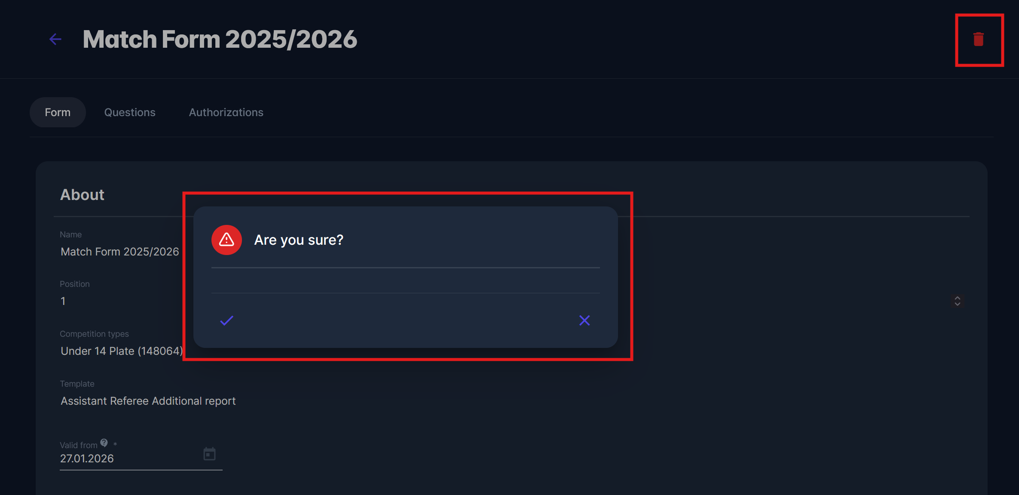Screen dimensions: 1019x495
Task: Go to the Authorizations tab
Action: 226,112
